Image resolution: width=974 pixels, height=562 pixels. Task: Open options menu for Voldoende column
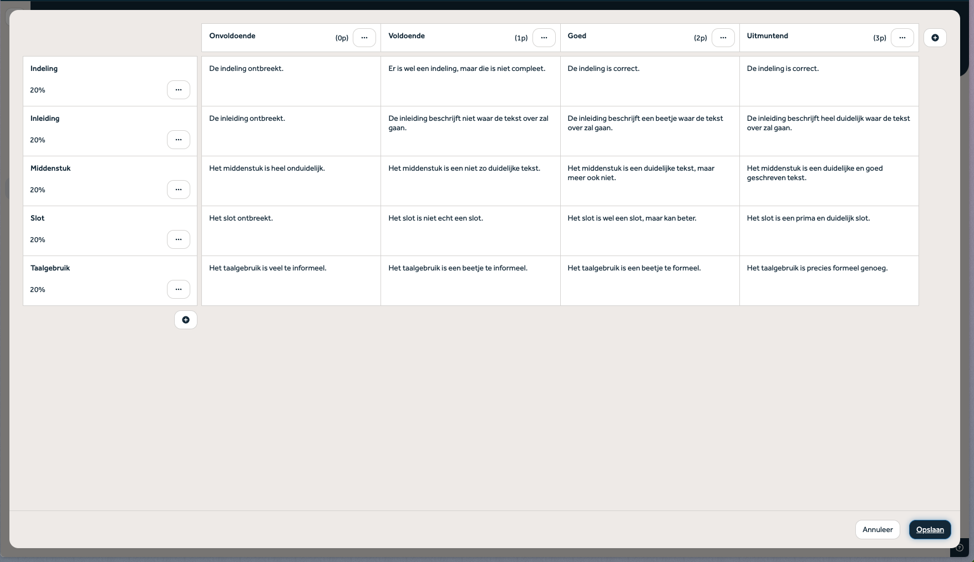tap(544, 38)
